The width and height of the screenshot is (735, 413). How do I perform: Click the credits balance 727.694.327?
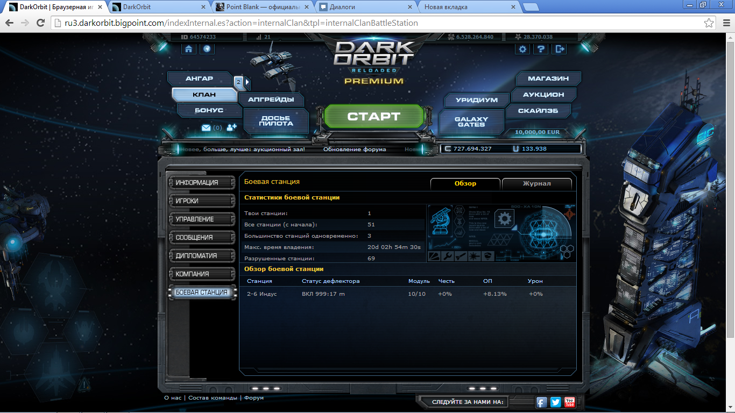tap(472, 148)
